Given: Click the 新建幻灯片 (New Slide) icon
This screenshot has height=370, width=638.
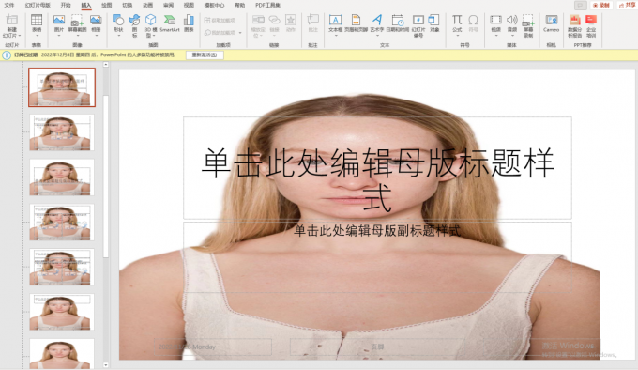Looking at the screenshot, I should click(12, 21).
